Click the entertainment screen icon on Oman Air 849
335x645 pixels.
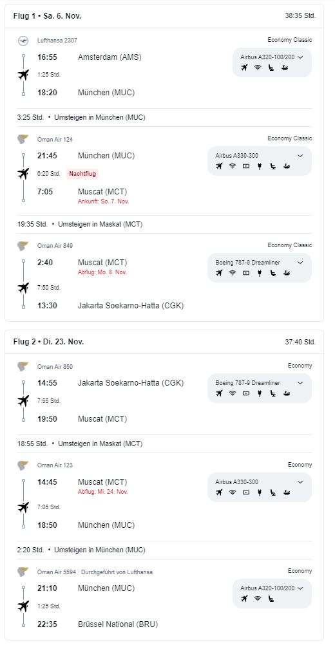(x=246, y=273)
